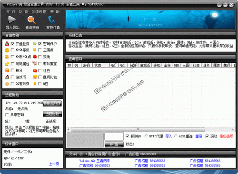238x174 pixels.
Task: Click the query table horizontal scrollbar
Action: [x=150, y=129]
